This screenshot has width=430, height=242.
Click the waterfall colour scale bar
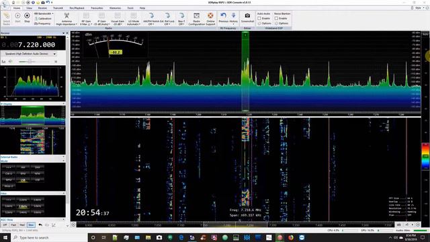pyautogui.click(x=425, y=157)
